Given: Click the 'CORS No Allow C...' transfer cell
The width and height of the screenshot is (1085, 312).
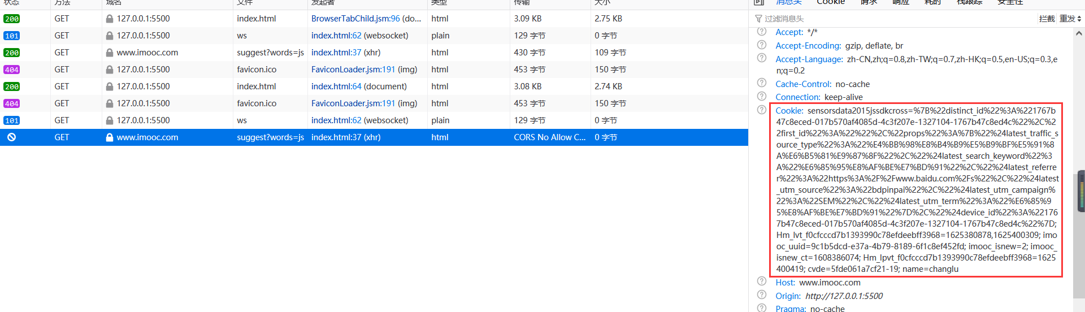Looking at the screenshot, I should (x=550, y=137).
